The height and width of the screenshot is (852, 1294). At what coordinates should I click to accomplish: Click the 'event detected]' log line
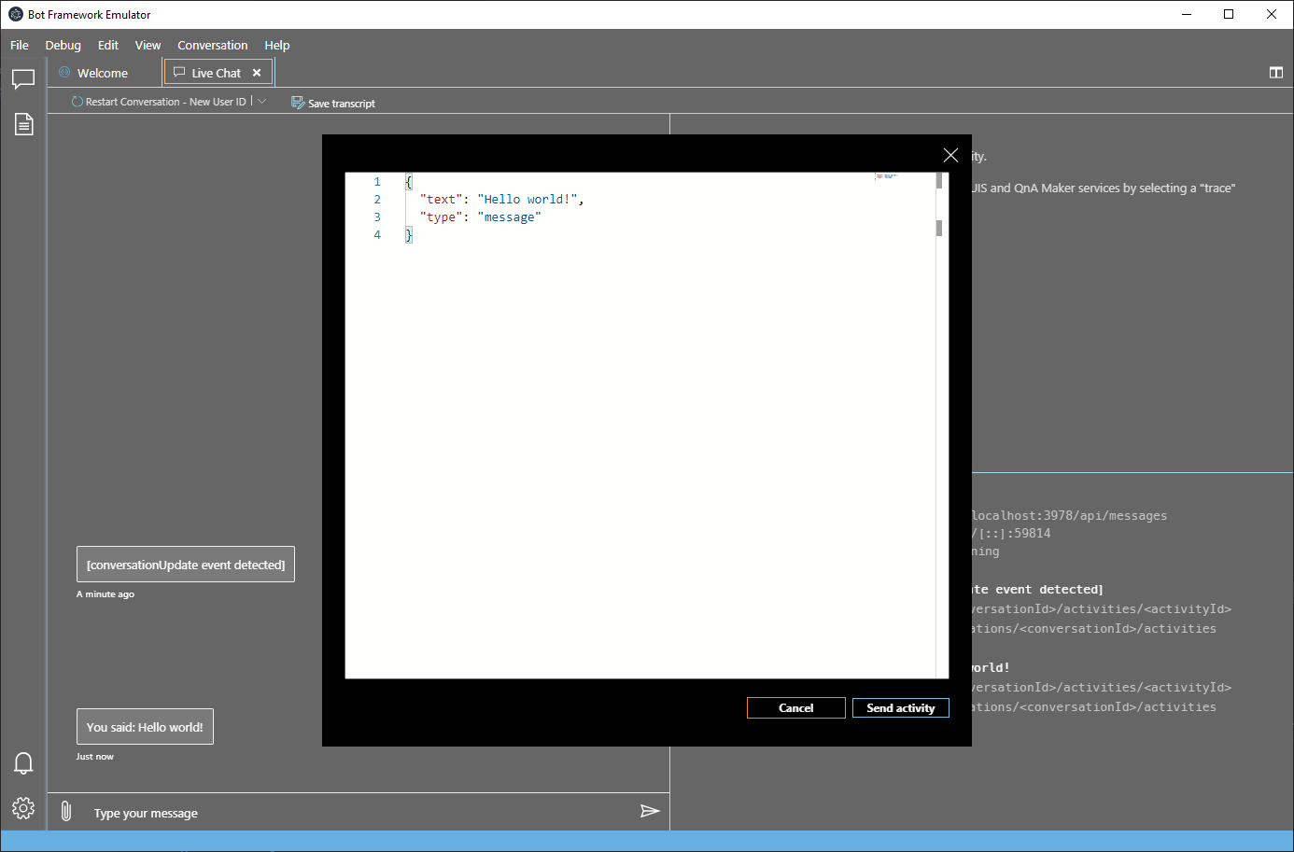pos(1037,589)
